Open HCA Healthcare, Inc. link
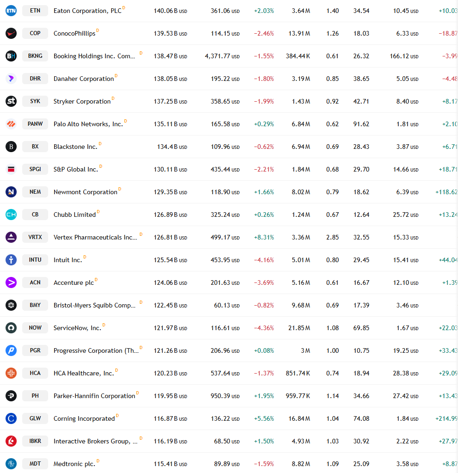 (84, 373)
